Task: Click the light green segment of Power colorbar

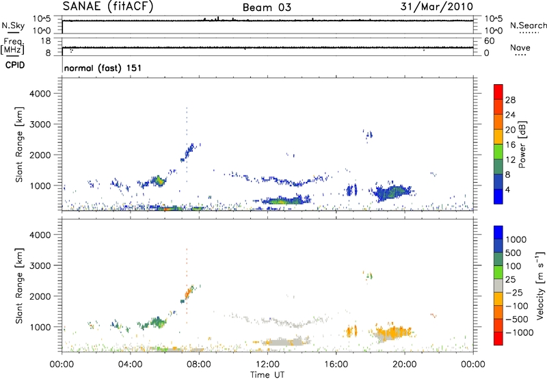Action: click(x=498, y=152)
